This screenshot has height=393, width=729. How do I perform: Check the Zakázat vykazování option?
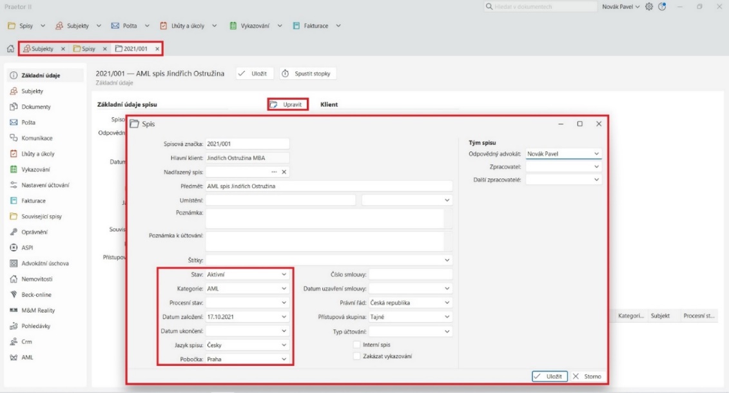[x=356, y=356]
